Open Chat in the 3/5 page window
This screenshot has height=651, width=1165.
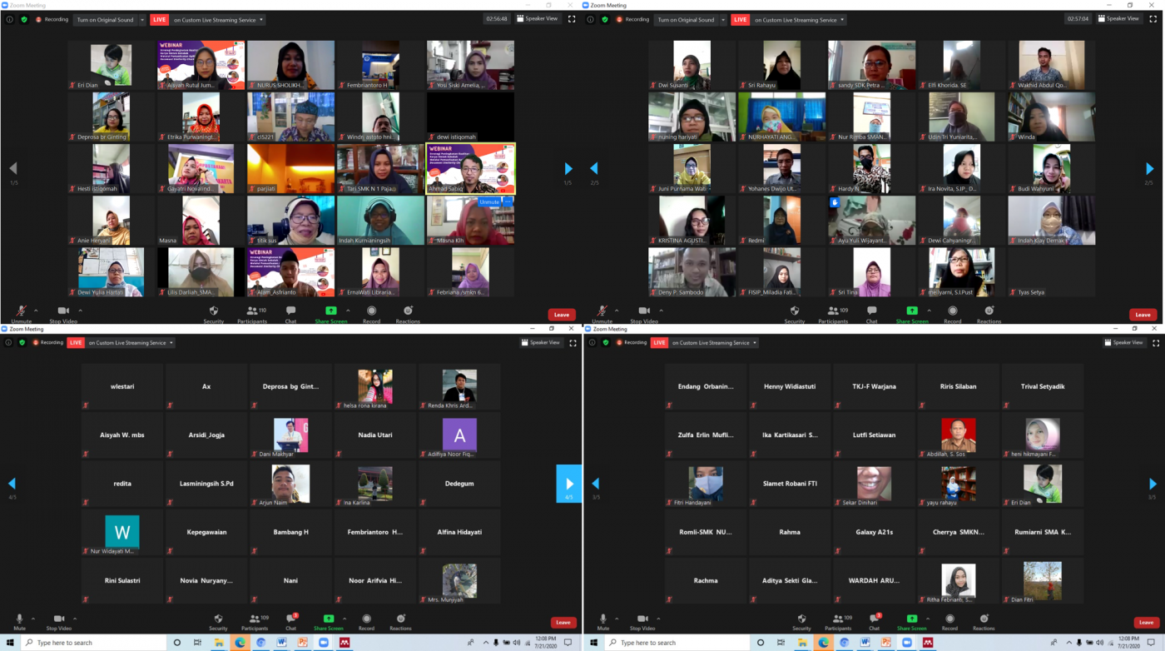874,621
